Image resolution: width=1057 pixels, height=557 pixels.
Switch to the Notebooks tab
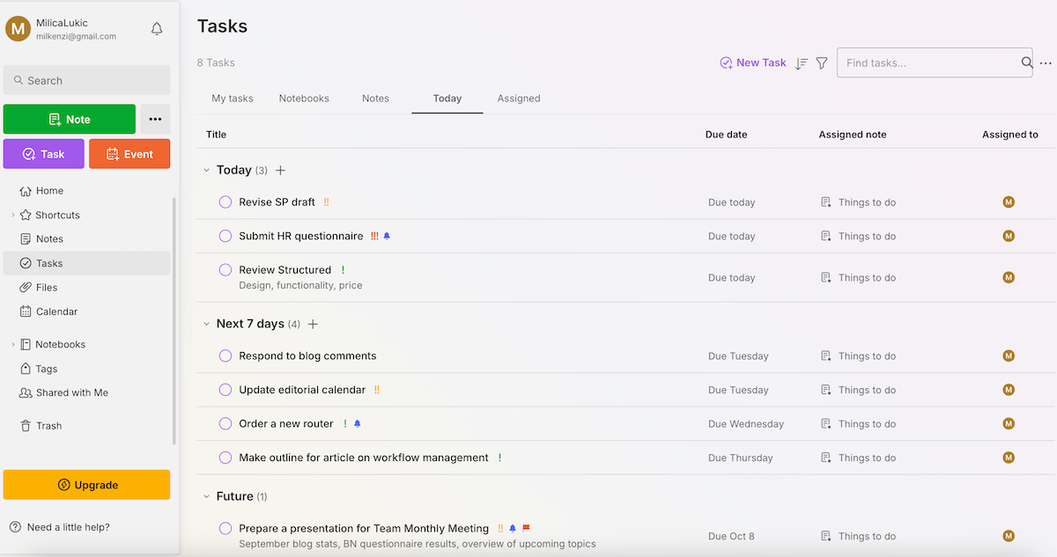click(304, 98)
